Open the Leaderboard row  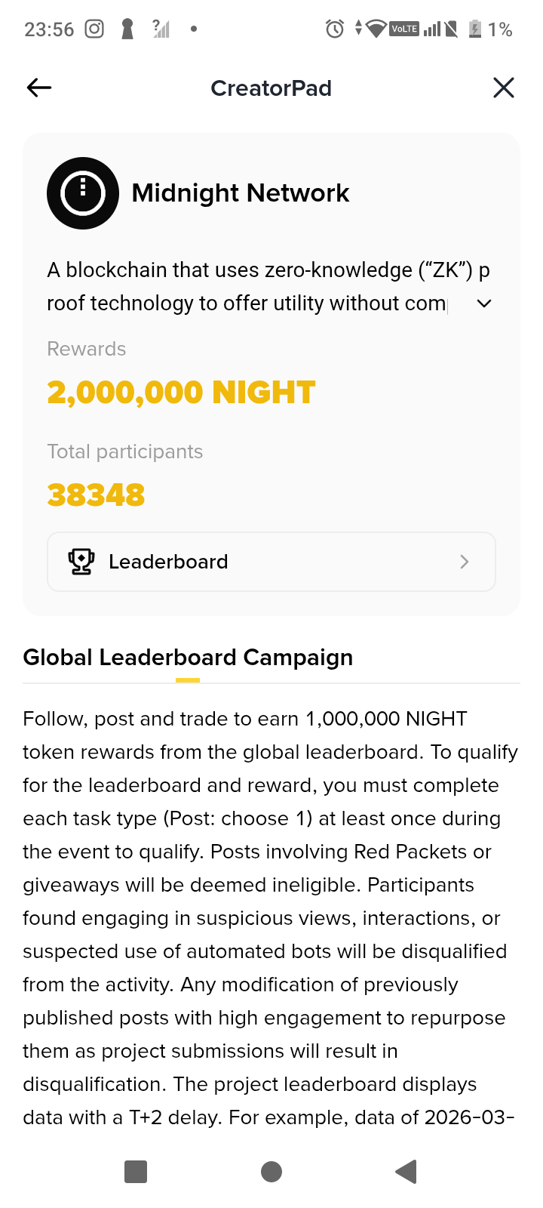271,562
